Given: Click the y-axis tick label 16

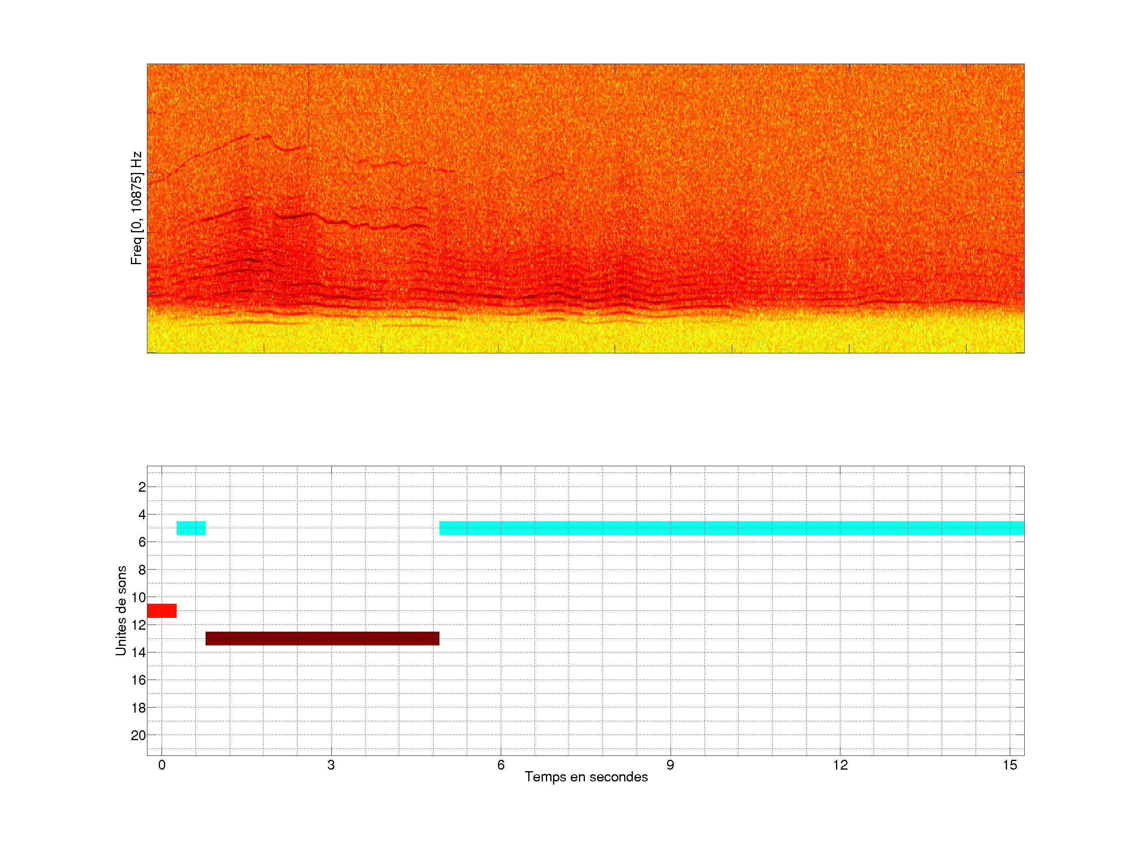Looking at the screenshot, I should (139, 680).
